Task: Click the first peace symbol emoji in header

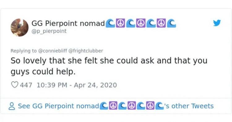Action: tap(120, 24)
